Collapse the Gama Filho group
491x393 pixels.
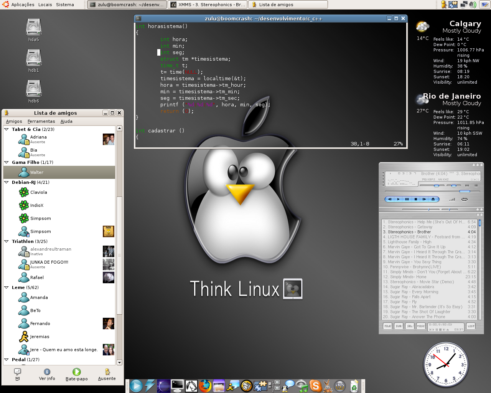point(7,162)
